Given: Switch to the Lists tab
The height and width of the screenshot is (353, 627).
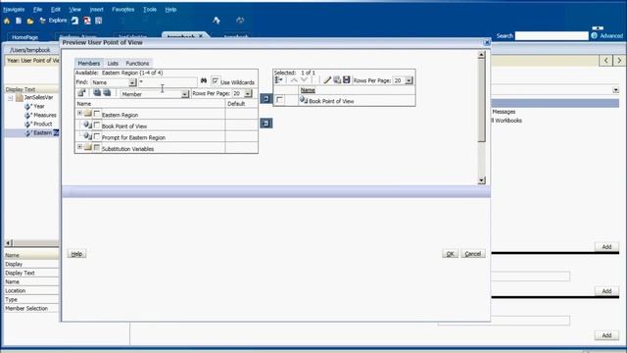Looking at the screenshot, I should 113,63.
